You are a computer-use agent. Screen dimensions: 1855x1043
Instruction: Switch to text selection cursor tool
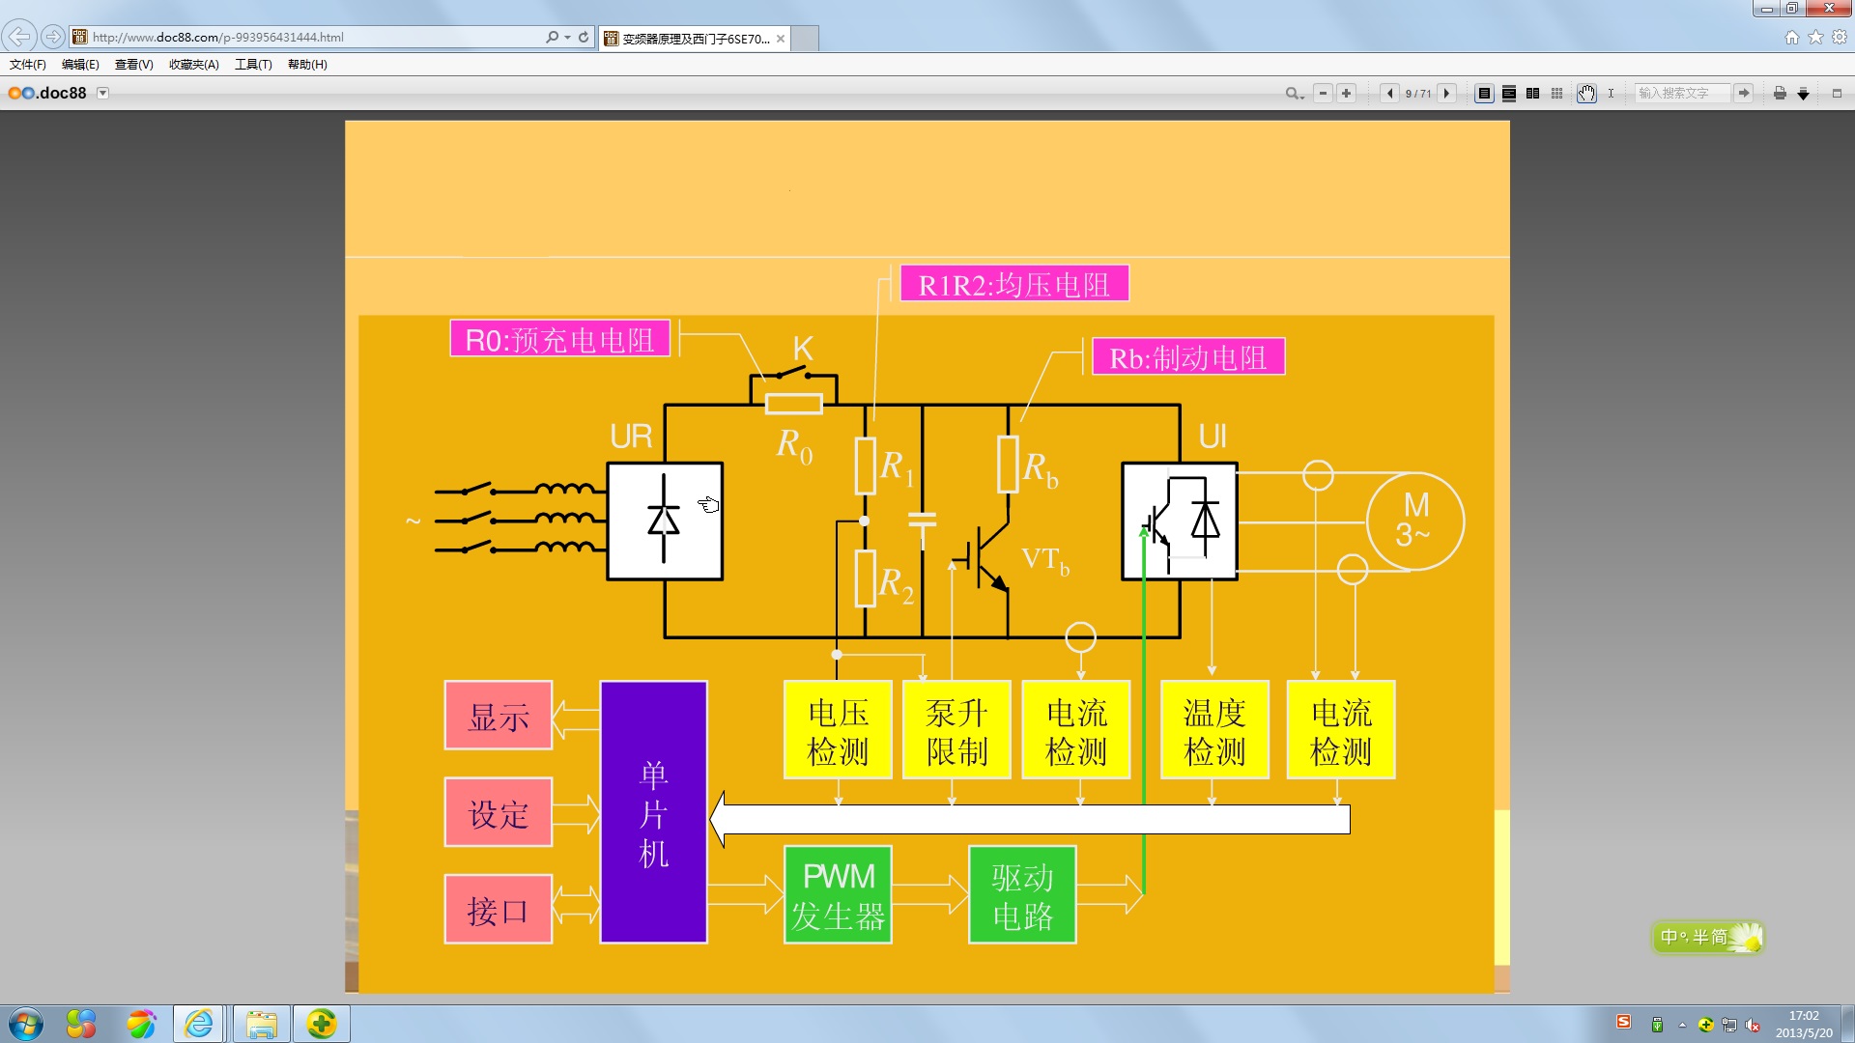(1611, 94)
